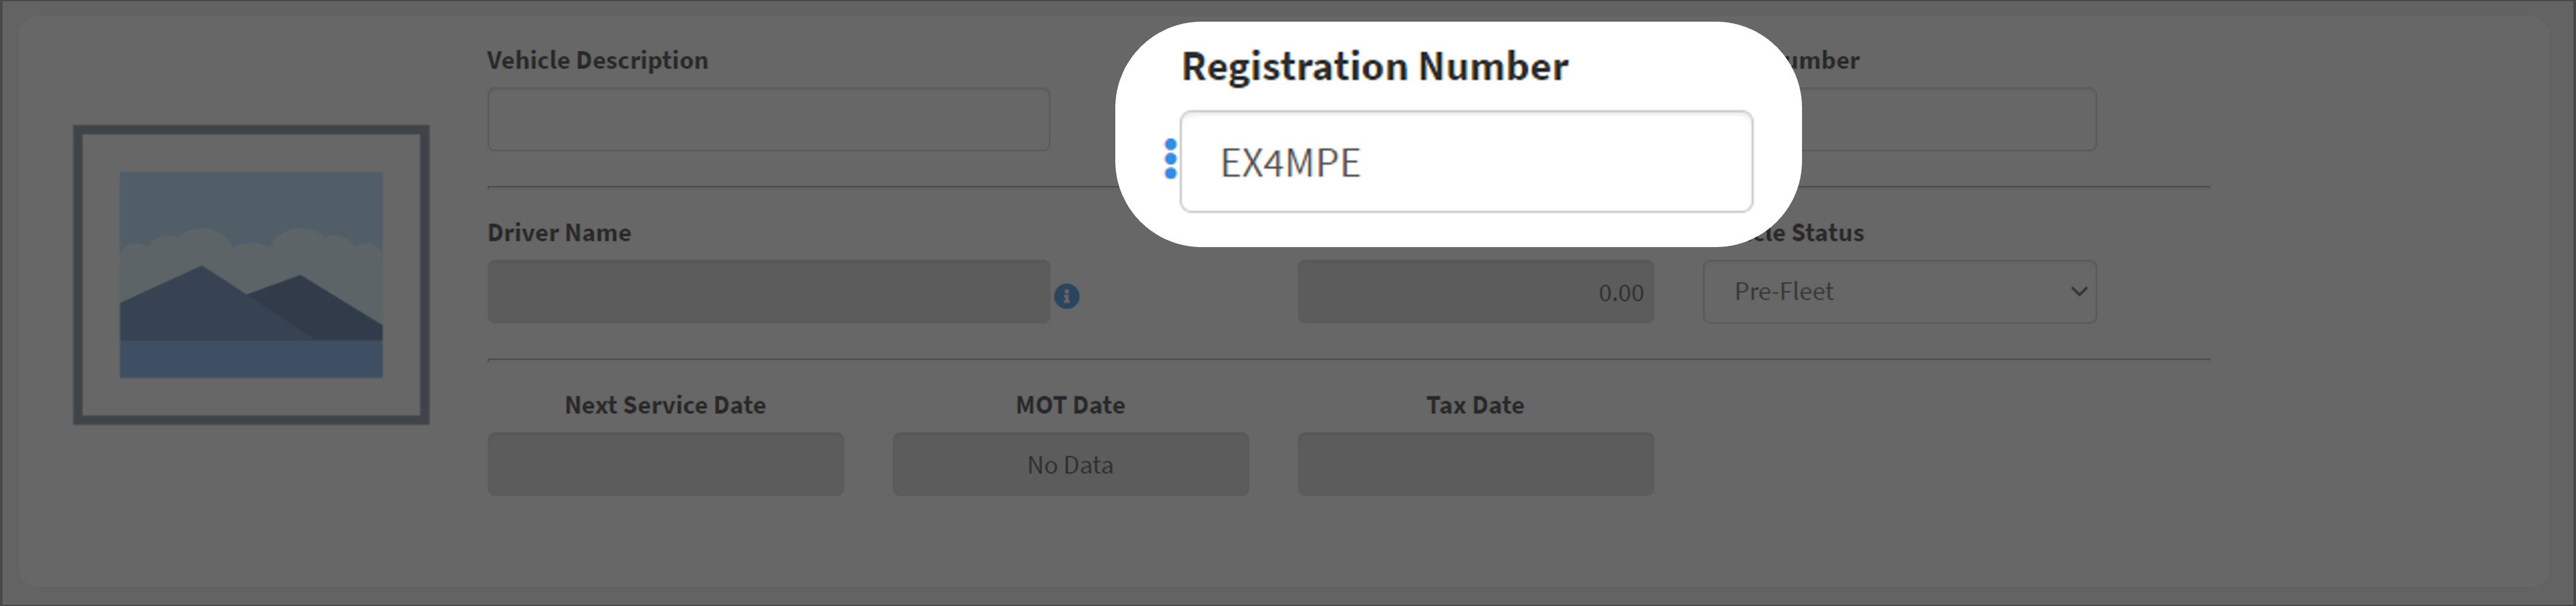Screen dimensions: 2576x606
Task: Click the Vehicle Description label
Action: pos(597,60)
